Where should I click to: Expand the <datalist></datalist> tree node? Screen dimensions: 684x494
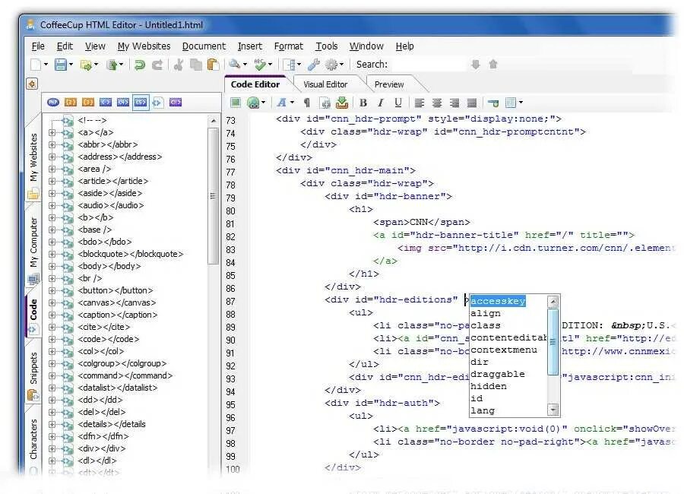(x=52, y=388)
